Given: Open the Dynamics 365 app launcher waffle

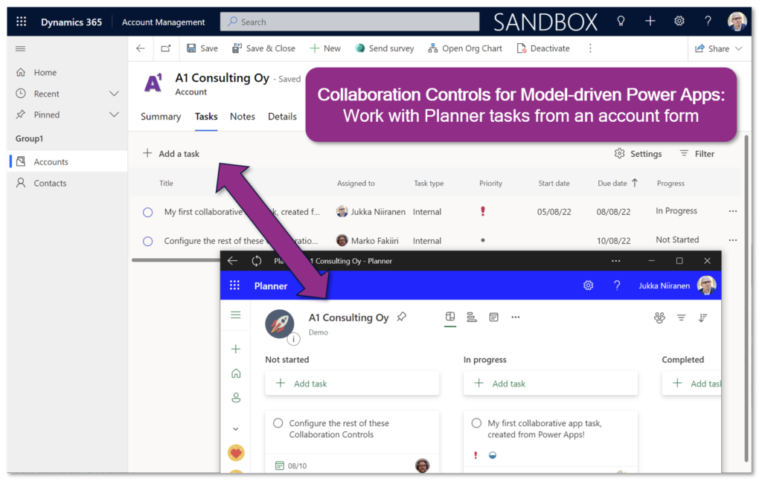Looking at the screenshot, I should pyautogui.click(x=22, y=22).
